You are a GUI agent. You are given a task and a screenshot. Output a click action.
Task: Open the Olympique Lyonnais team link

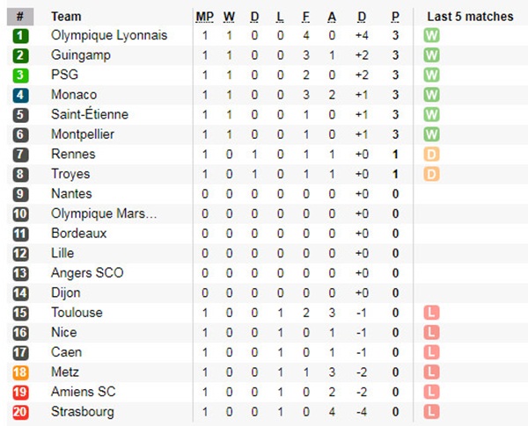pyautogui.click(x=109, y=36)
